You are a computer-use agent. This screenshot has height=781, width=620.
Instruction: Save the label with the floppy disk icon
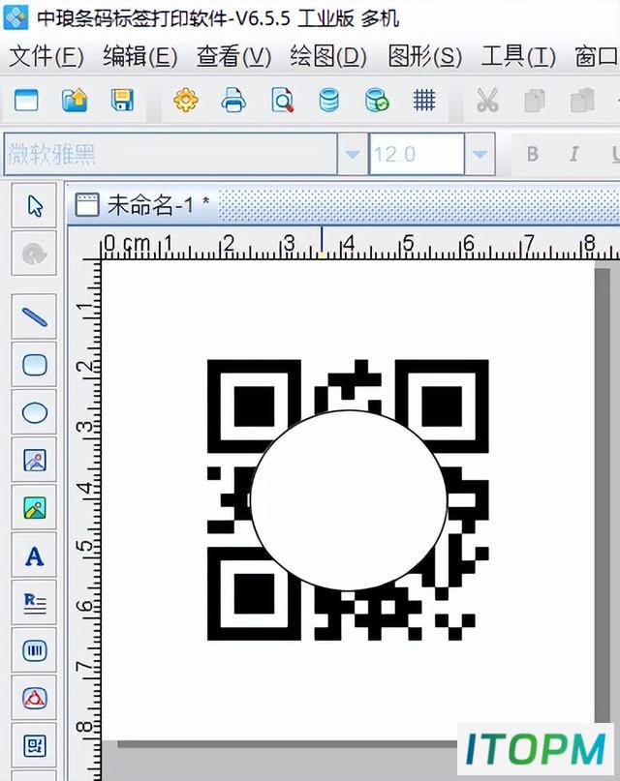pos(122,100)
